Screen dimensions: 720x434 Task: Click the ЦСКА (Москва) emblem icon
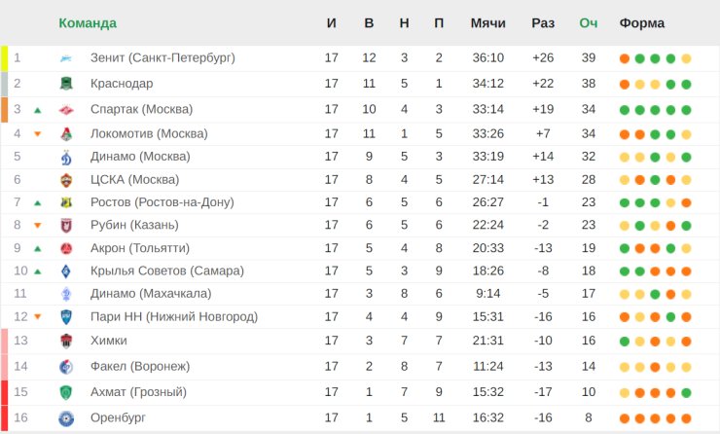click(x=66, y=180)
